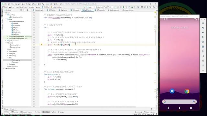207x116 pixels.
Task: Click emulator volume down icon
Action: click(203, 33)
